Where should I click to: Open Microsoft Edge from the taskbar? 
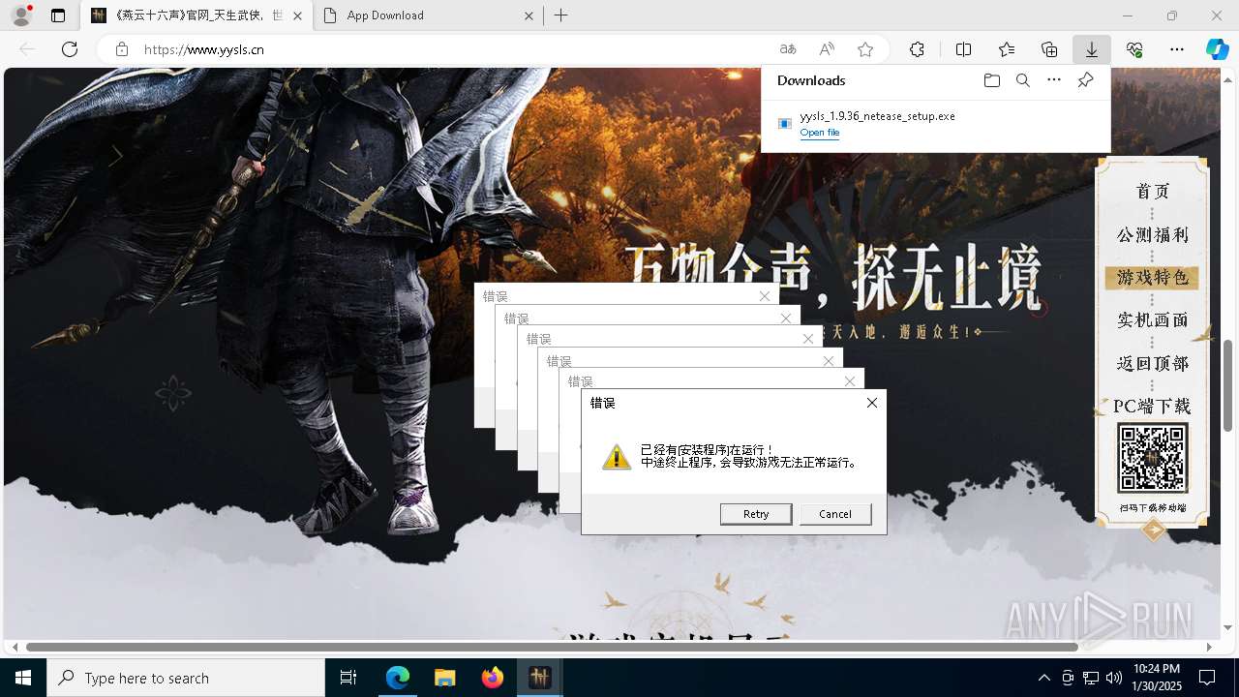[x=398, y=678]
